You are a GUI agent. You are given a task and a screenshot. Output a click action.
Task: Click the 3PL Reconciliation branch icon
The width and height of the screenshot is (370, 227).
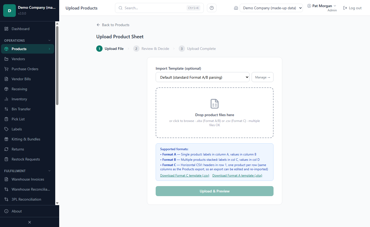(x=6, y=199)
